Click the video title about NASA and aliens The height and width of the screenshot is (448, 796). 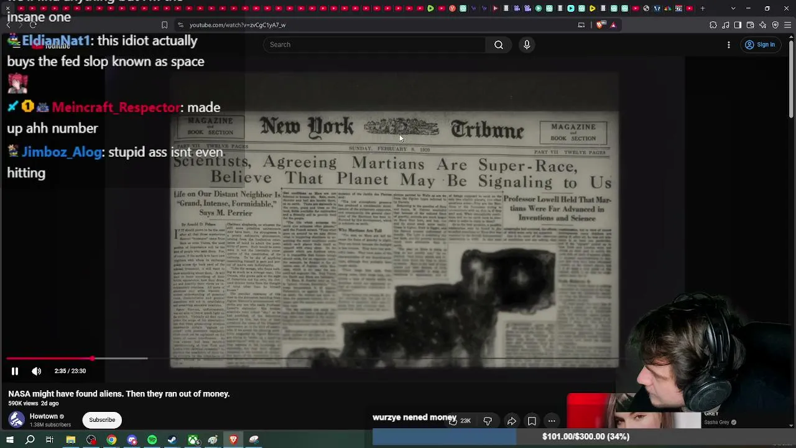click(x=119, y=394)
